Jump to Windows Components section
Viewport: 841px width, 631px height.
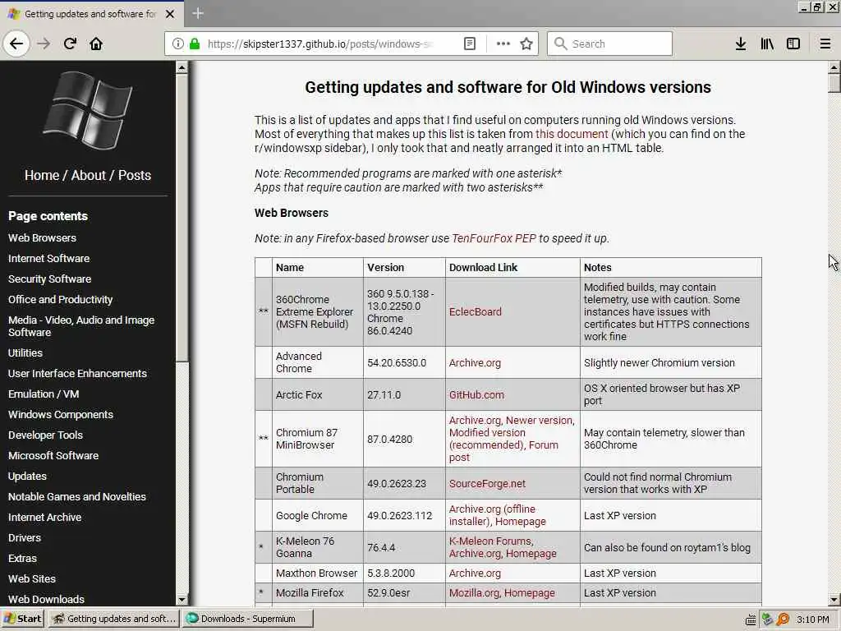click(x=61, y=415)
